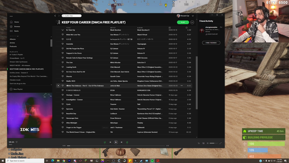Click the user profile avatar
This screenshot has height=163, width=289.
click(x=178, y=16)
